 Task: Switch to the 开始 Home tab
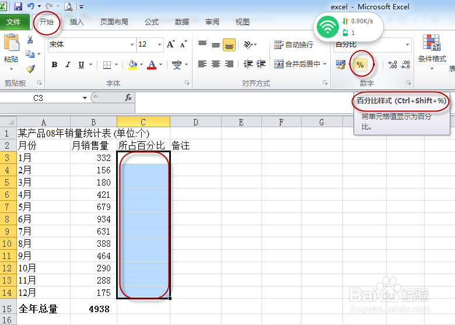[x=47, y=22]
